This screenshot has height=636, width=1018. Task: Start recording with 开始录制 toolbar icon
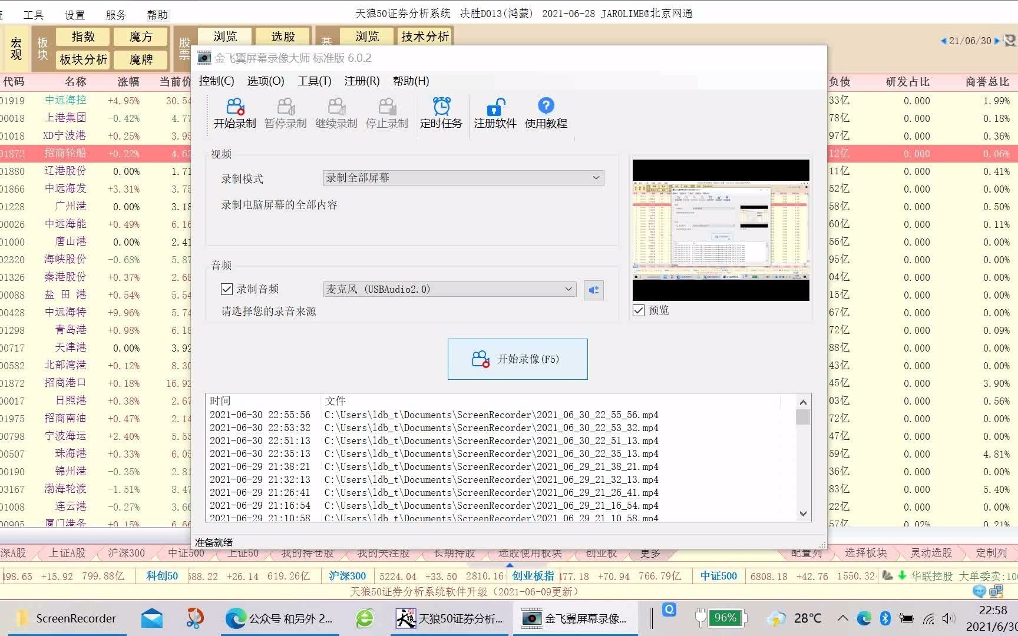pos(234,113)
